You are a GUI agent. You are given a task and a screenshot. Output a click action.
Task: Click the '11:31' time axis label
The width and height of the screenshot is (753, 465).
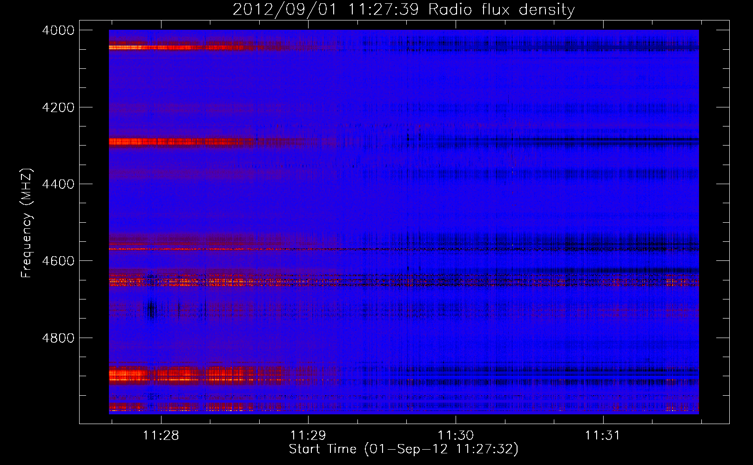pyautogui.click(x=603, y=436)
